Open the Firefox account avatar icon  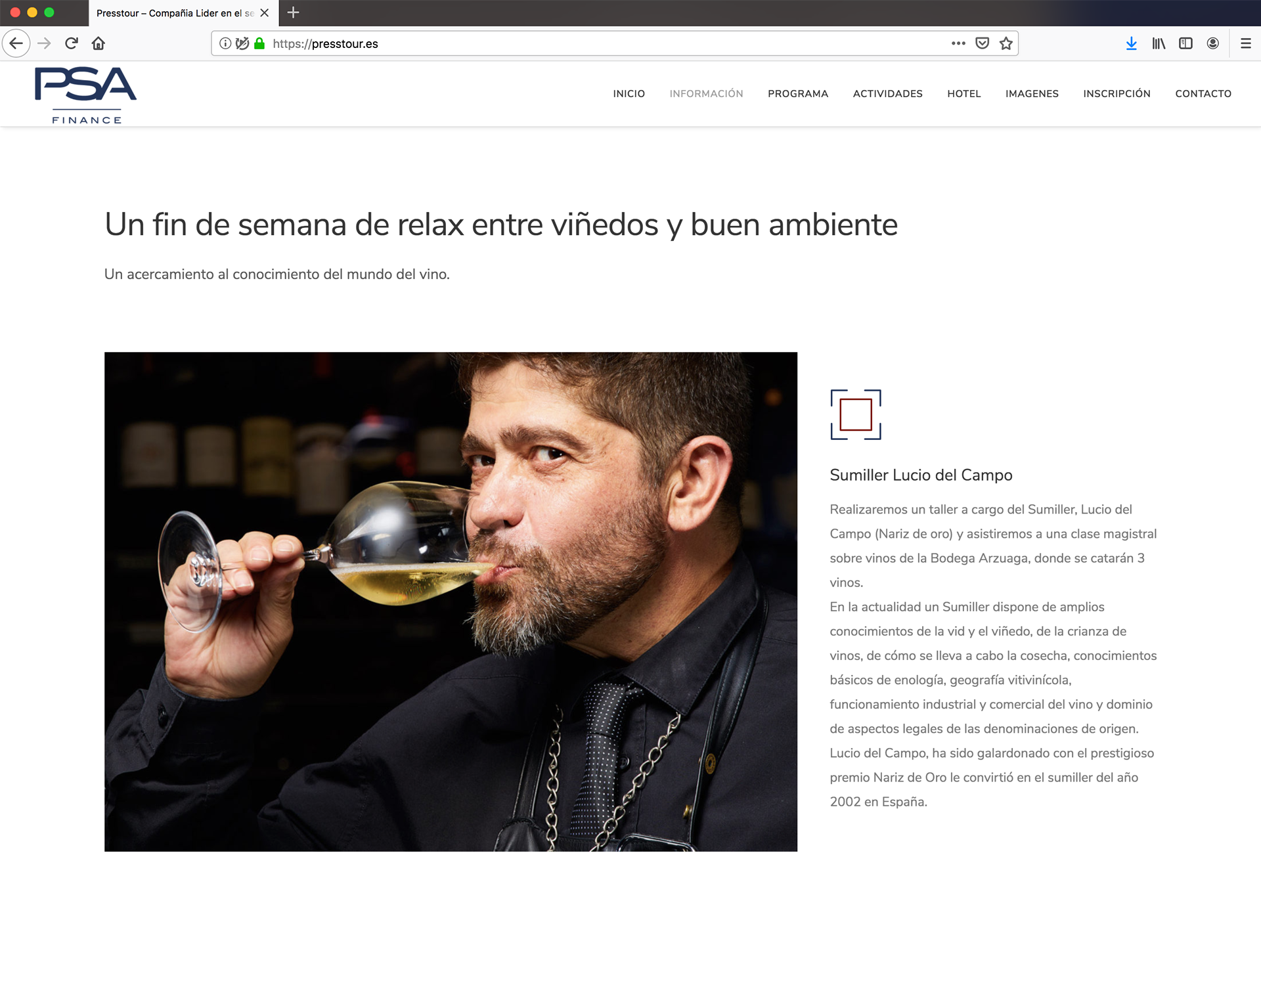point(1213,43)
